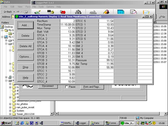Expand the System folder node
Image resolution: width=168 pixels, height=126 pixels.
(x=10, y=111)
